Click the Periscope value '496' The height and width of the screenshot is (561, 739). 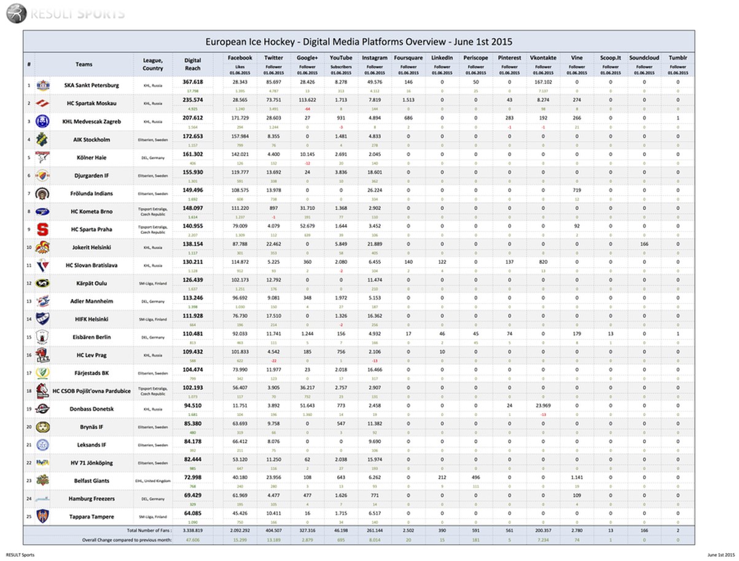click(475, 478)
